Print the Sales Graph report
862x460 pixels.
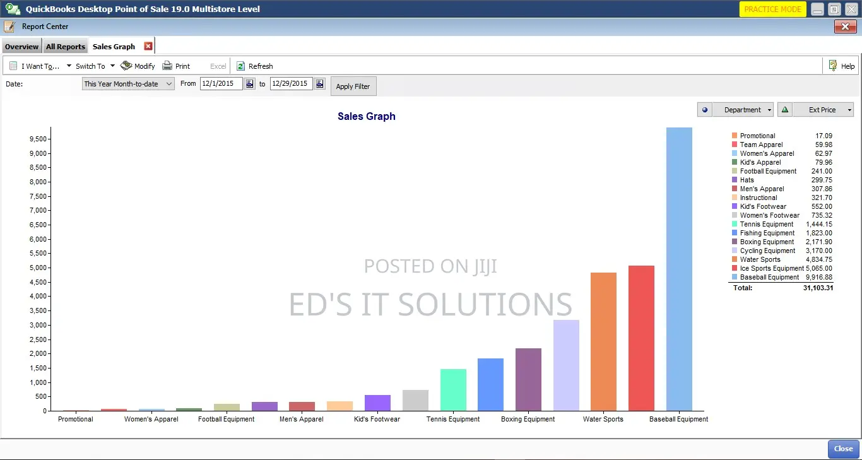pyautogui.click(x=176, y=66)
